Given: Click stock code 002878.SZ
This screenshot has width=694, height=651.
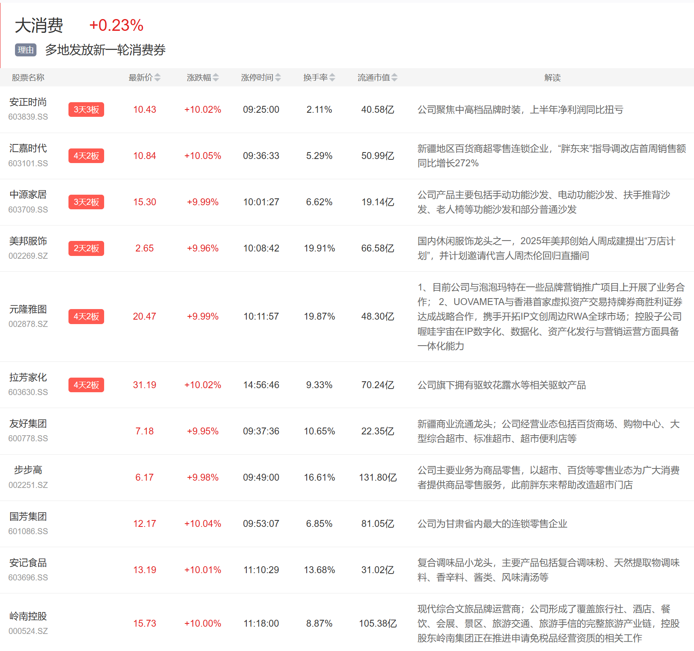Looking at the screenshot, I should tap(28, 324).
